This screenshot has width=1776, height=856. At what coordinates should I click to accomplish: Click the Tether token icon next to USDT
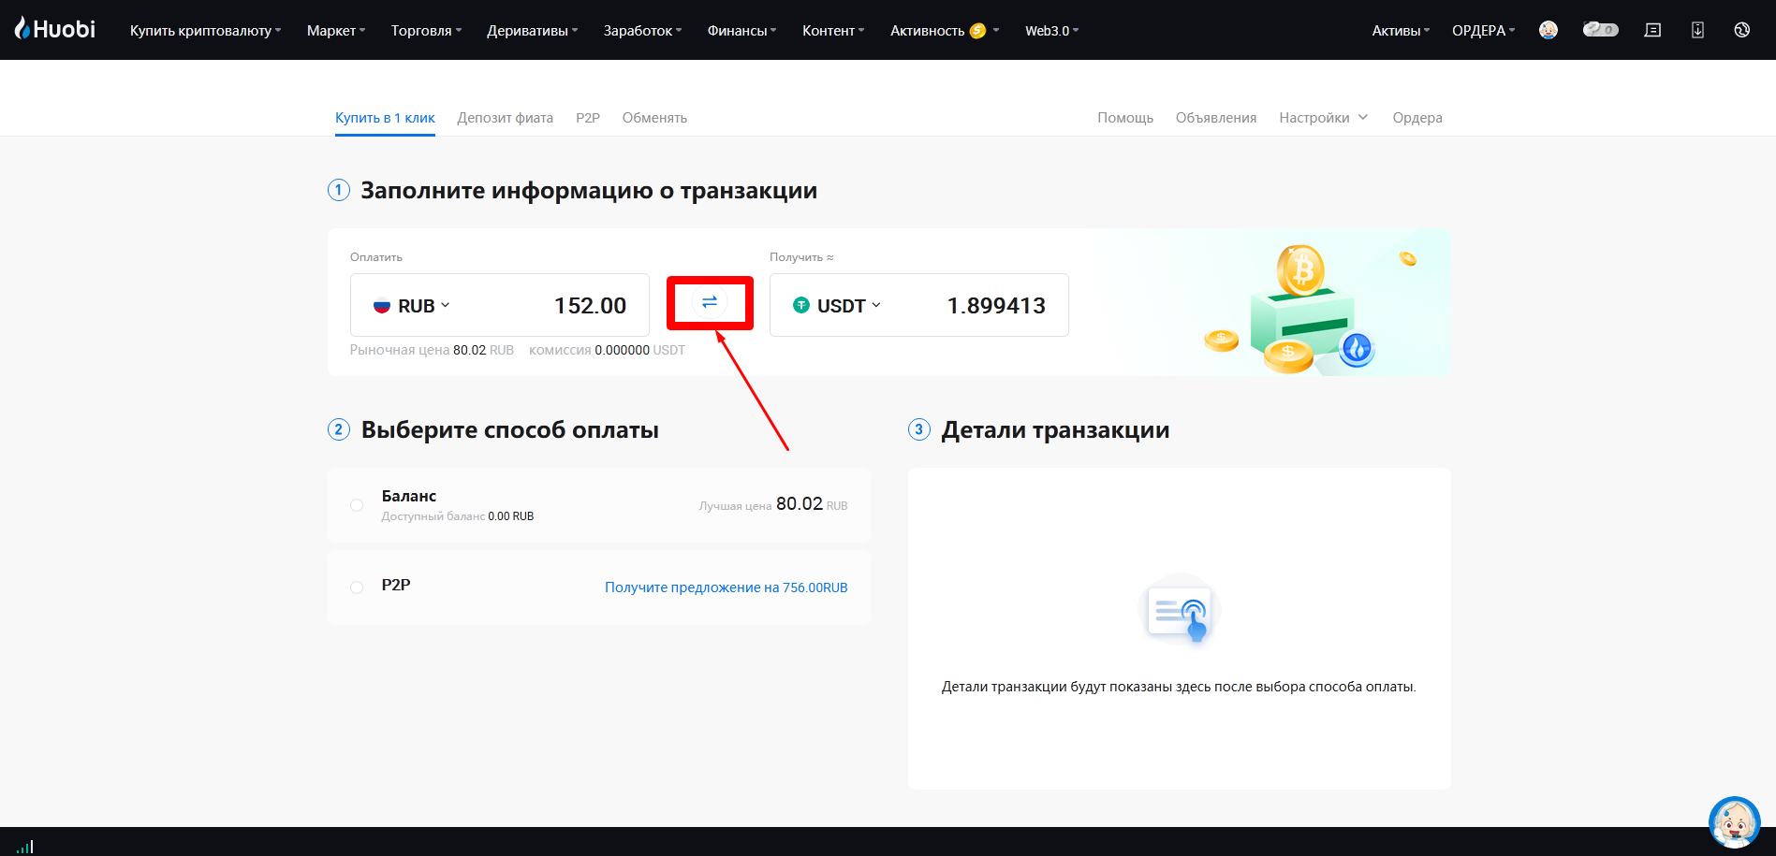pos(801,305)
